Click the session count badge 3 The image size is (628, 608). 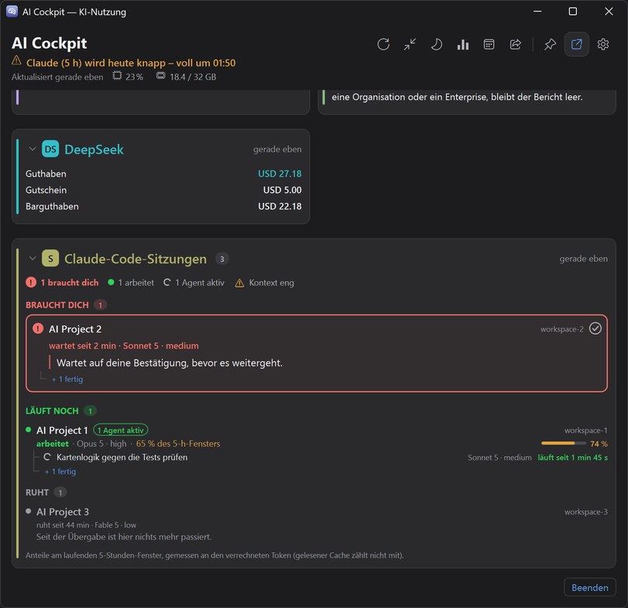(x=222, y=259)
